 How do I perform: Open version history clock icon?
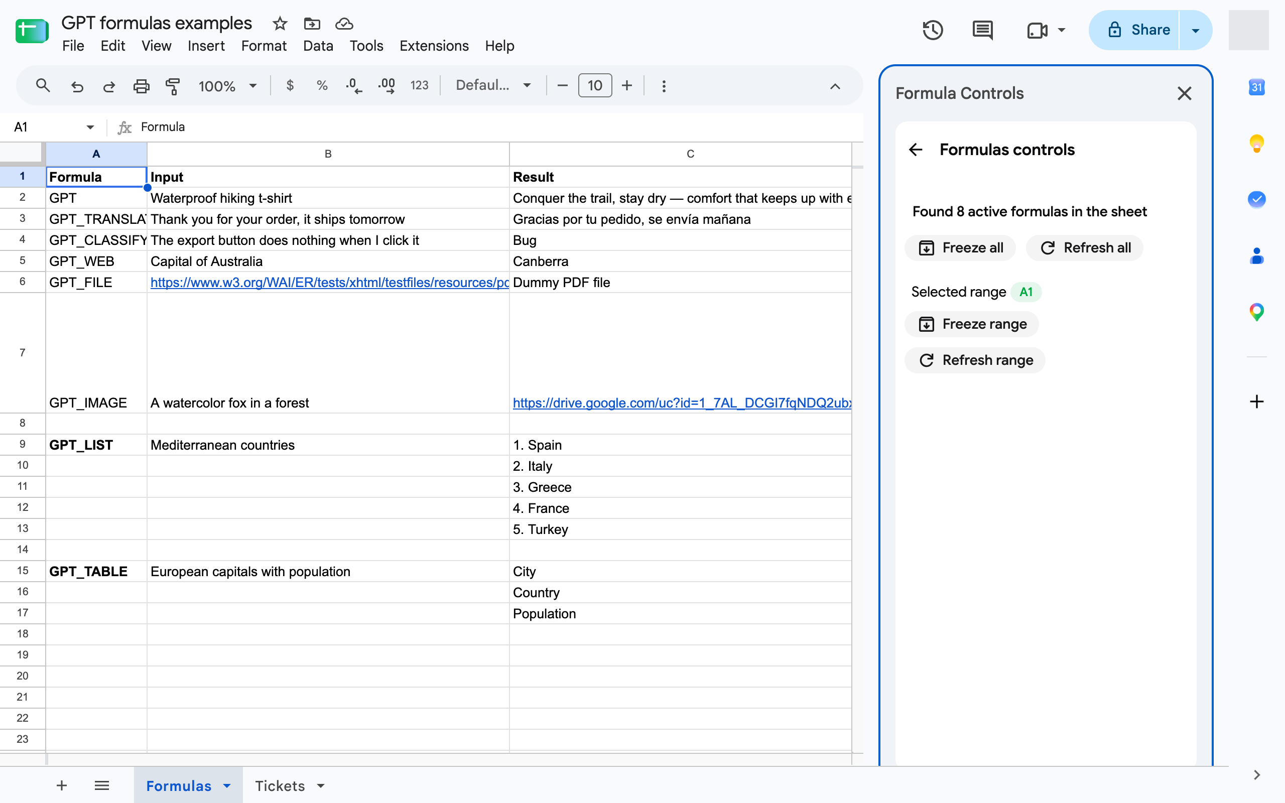coord(933,30)
